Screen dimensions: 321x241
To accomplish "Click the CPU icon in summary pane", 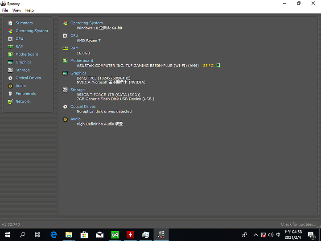I will (x=65, y=36).
